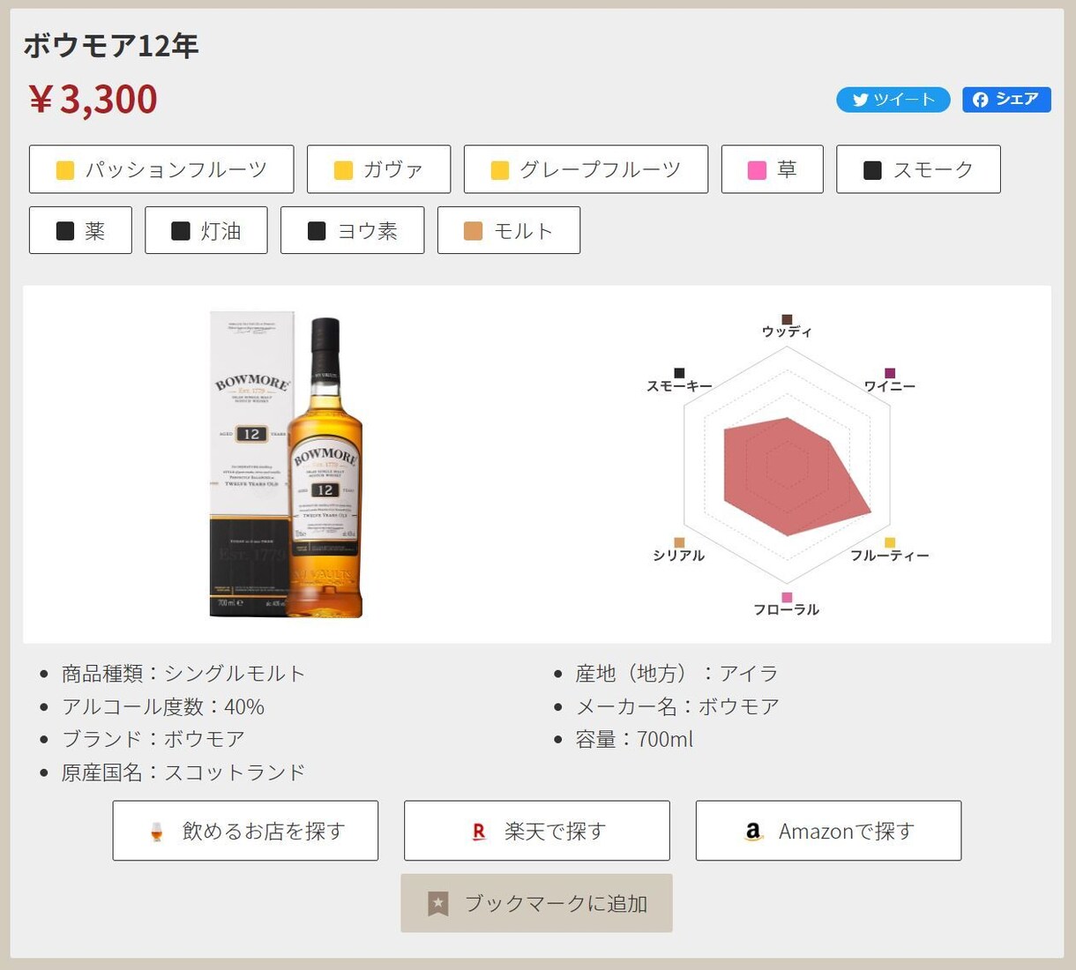
Task: Click the Rakuten R icon
Action: pyautogui.click(x=479, y=832)
